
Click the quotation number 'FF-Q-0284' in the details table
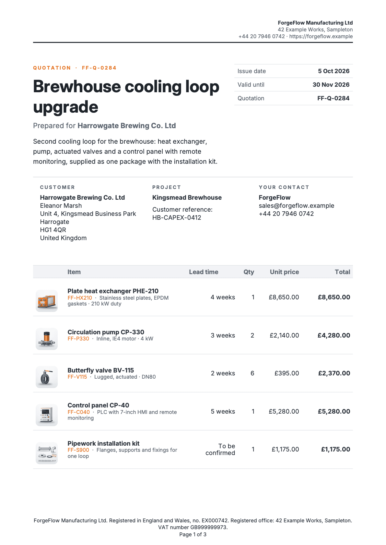[333, 98]
